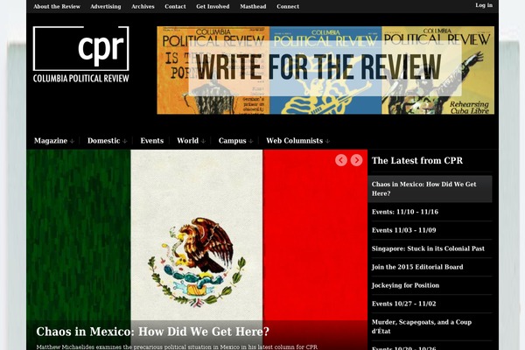
Task: Click The Latest from CPR heading
Action: pos(417,160)
